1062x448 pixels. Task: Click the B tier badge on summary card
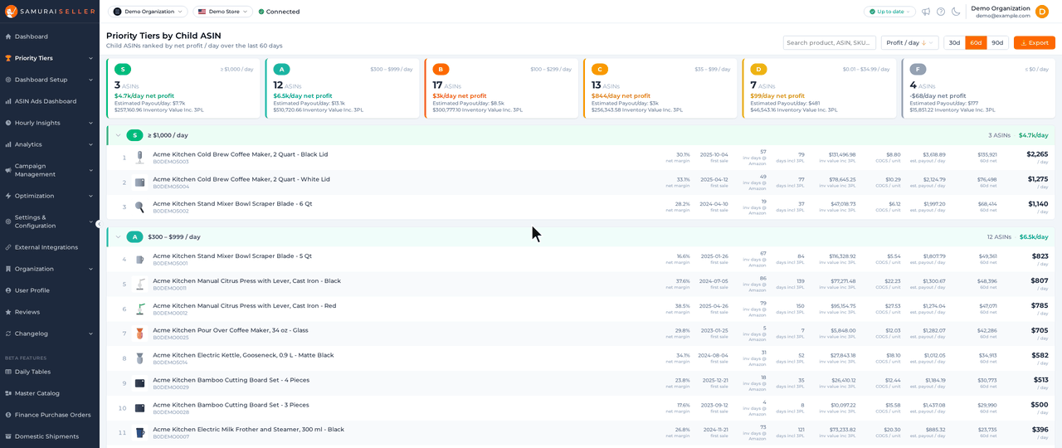(x=441, y=70)
